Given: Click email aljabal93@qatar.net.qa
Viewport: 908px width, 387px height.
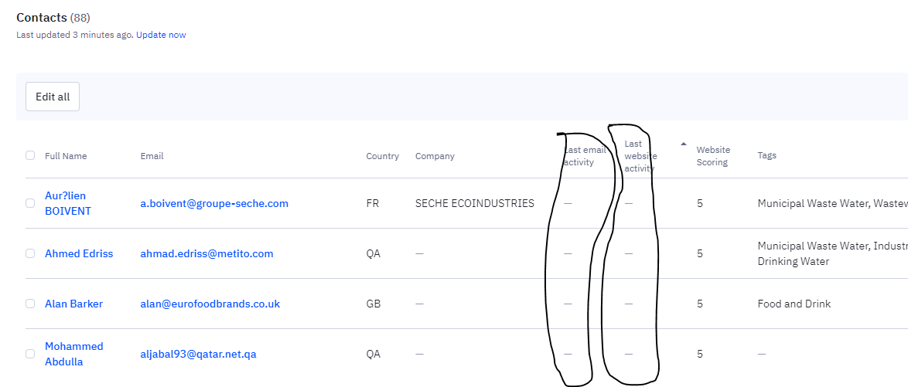Looking at the screenshot, I should point(198,354).
